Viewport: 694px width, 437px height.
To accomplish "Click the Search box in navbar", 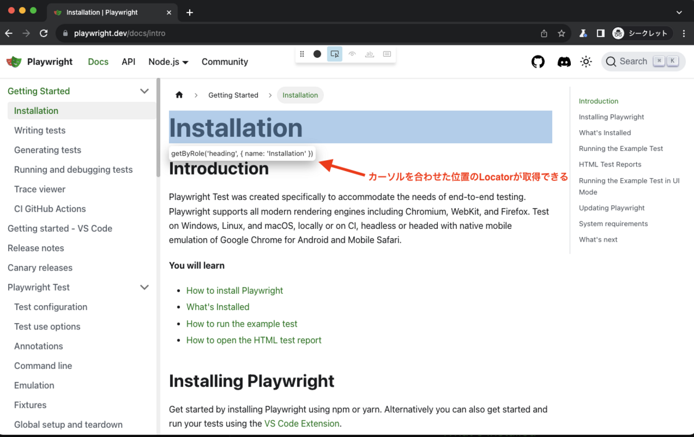I will (x=644, y=62).
